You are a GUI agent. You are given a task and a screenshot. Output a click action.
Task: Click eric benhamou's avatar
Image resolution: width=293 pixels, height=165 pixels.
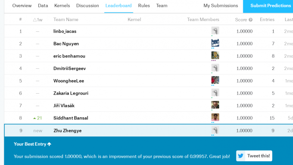[215, 55]
